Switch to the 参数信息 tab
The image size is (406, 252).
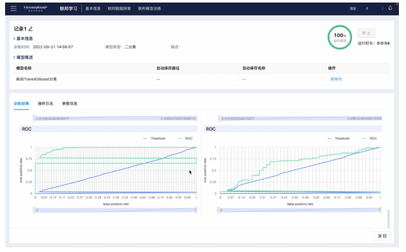coord(70,103)
